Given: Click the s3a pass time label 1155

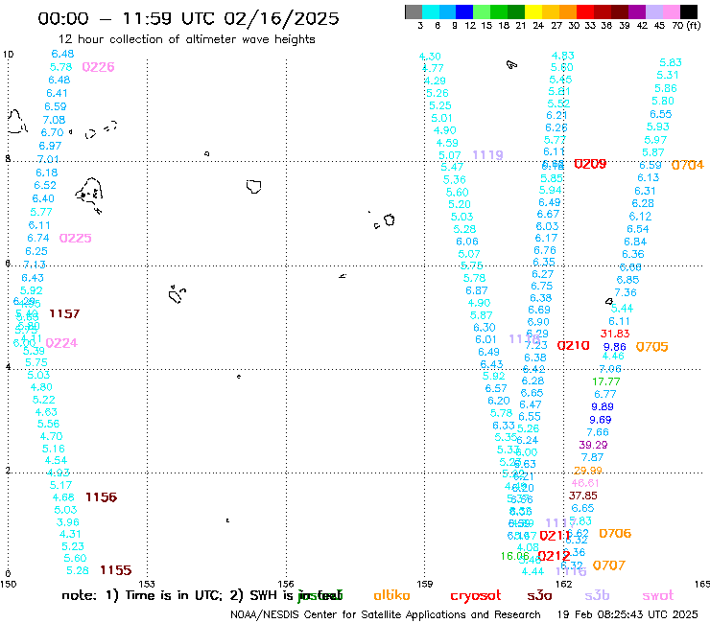Looking at the screenshot, I should tap(115, 570).
